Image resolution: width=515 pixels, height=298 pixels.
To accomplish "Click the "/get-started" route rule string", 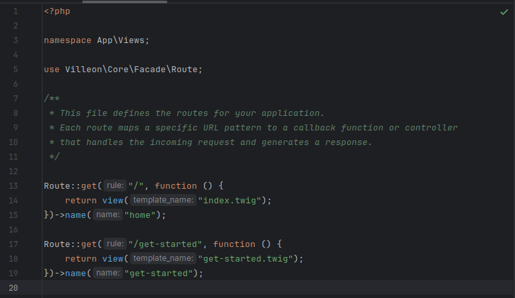I will click(x=165, y=244).
